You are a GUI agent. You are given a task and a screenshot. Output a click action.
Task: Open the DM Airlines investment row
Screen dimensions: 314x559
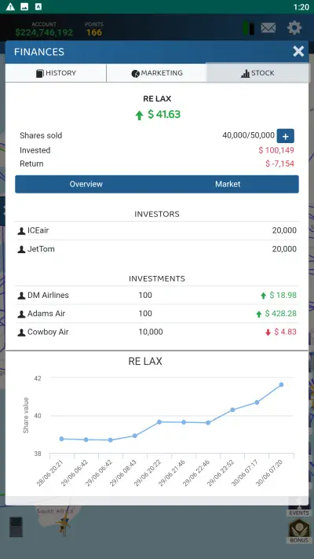(x=157, y=295)
